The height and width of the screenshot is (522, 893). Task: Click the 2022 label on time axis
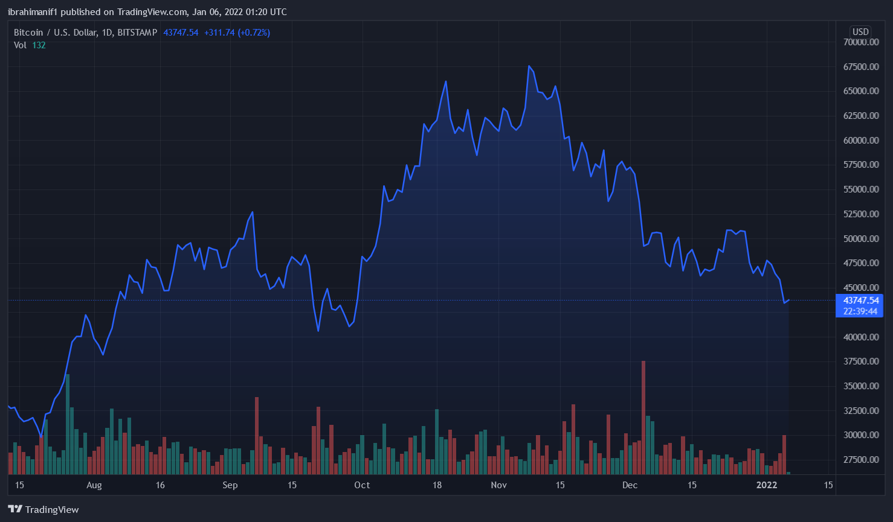767,485
